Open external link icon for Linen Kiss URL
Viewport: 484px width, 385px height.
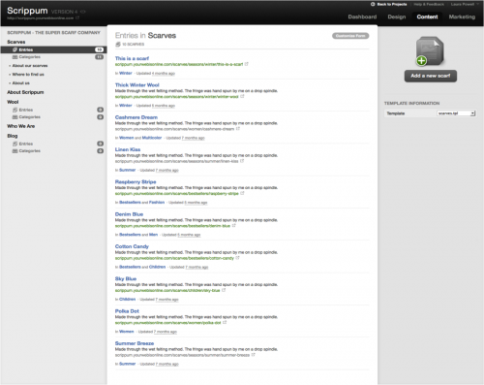point(242,161)
